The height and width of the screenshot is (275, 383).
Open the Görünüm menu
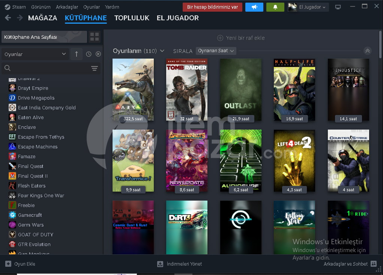[41, 7]
